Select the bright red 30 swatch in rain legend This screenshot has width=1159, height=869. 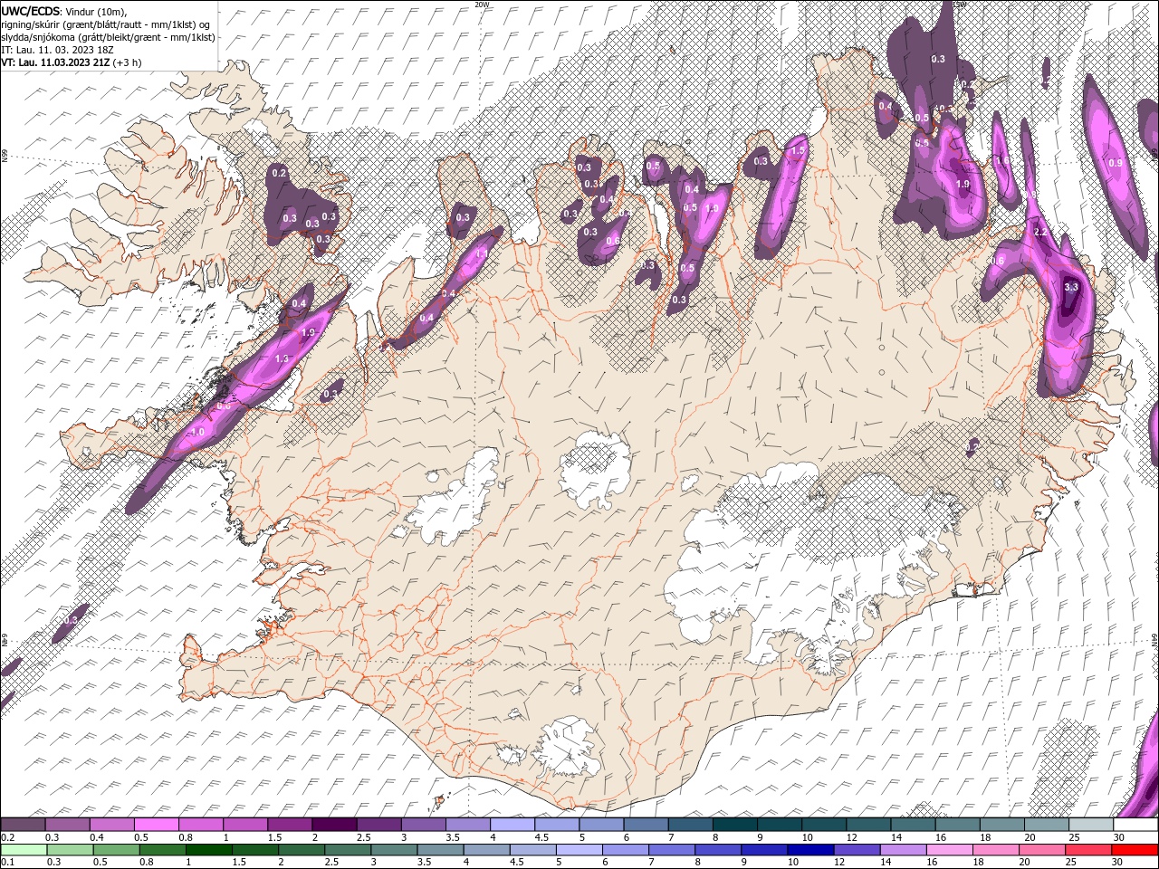(x=1135, y=849)
